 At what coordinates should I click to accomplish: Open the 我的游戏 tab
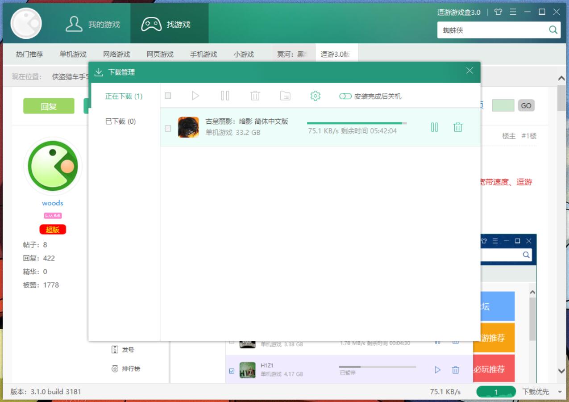click(93, 24)
